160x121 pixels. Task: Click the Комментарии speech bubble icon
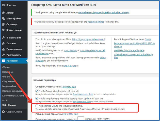pos(3,30)
